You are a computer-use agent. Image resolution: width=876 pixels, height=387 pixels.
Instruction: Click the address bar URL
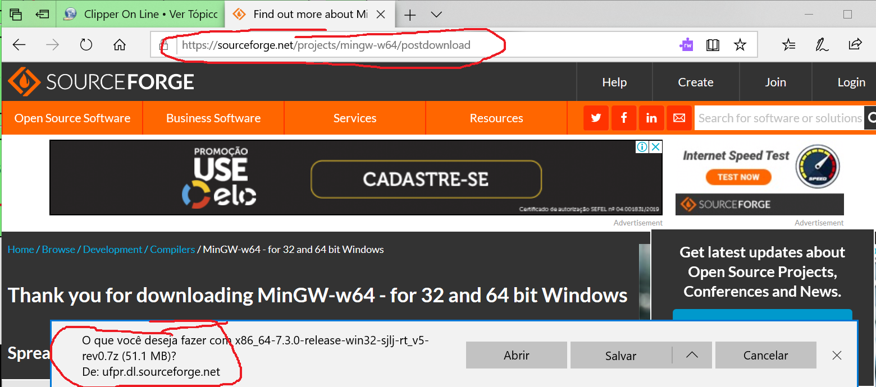click(x=326, y=45)
